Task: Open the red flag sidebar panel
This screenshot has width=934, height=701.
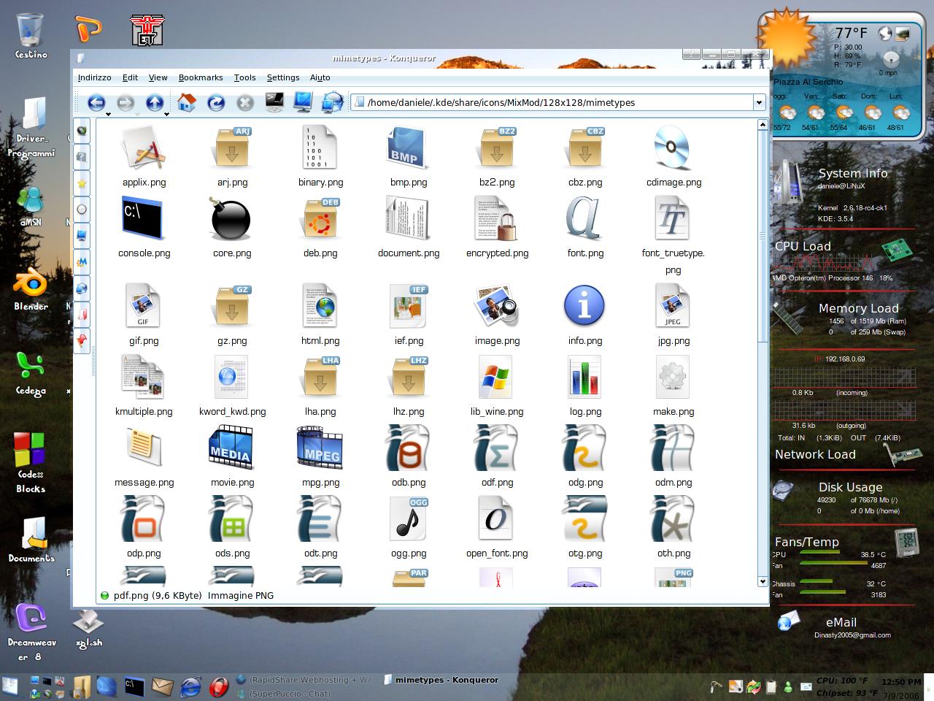Action: (x=82, y=340)
